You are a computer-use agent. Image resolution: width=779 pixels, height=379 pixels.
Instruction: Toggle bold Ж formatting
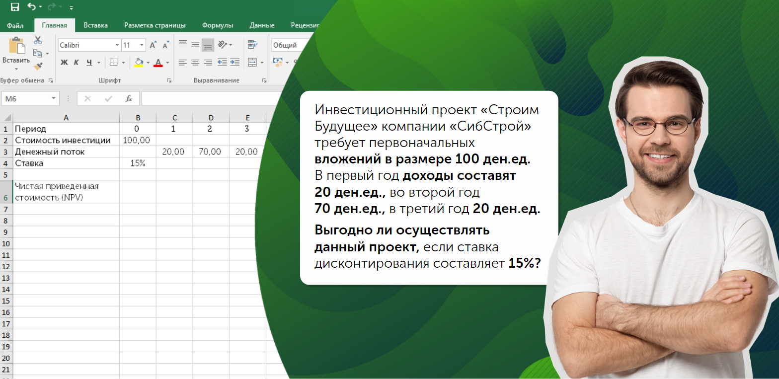64,63
